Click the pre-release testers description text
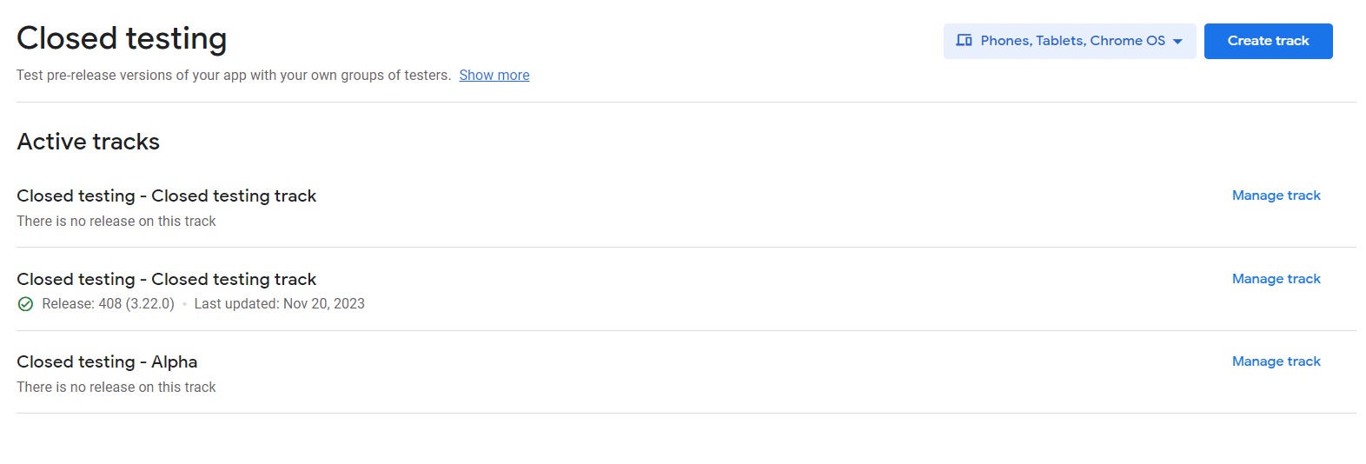1366x464 pixels. pos(233,76)
